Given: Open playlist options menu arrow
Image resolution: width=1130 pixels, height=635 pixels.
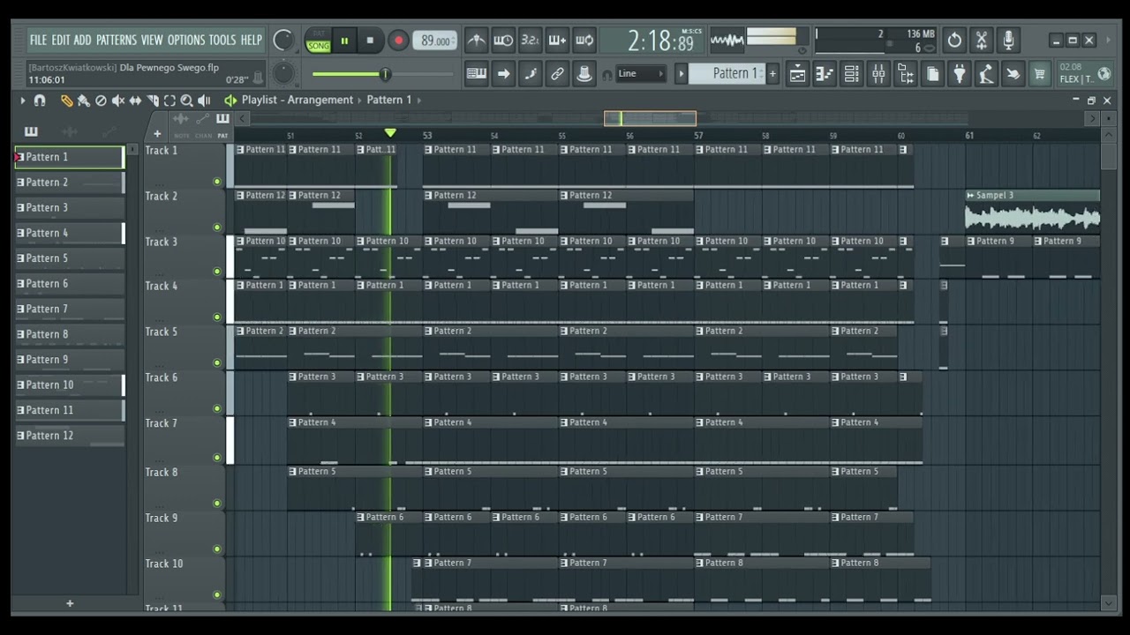Looking at the screenshot, I should 23,101.
